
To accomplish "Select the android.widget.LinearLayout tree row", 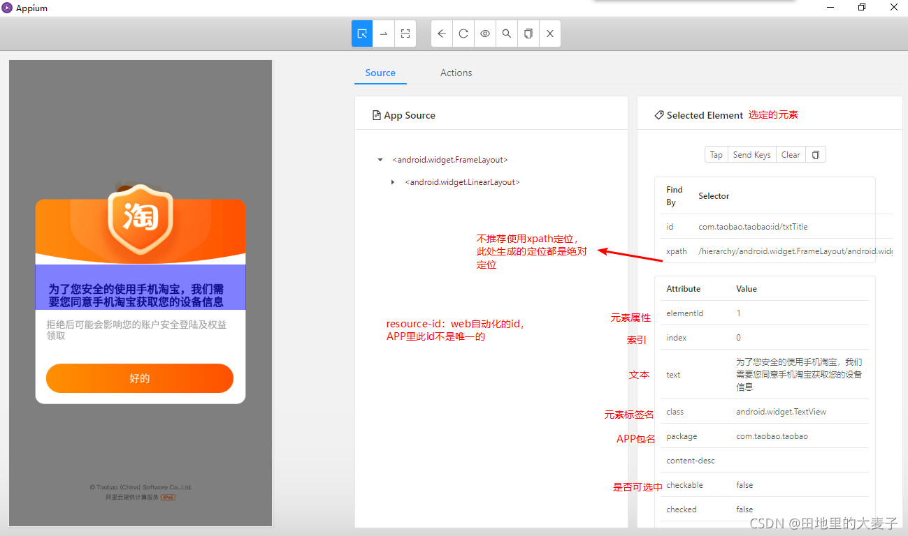I will pyautogui.click(x=462, y=182).
